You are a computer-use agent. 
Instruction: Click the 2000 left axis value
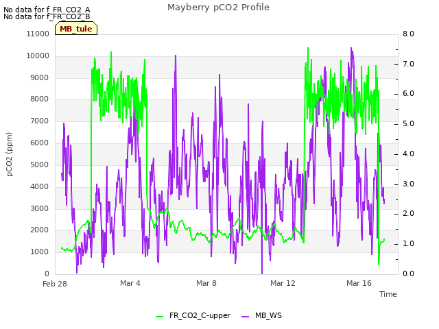(x=40, y=230)
